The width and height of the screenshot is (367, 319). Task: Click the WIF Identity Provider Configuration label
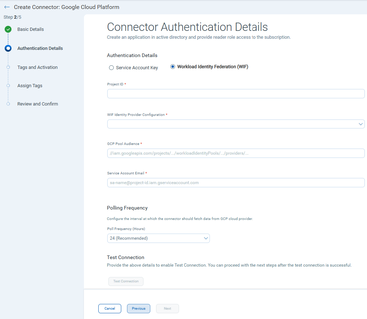click(x=136, y=115)
